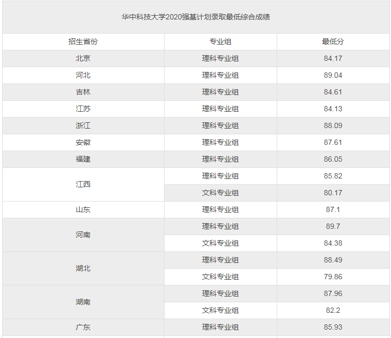The image size is (391, 338).
Task: Select score 82.2 for 湖南 文科
Action: pos(333,310)
